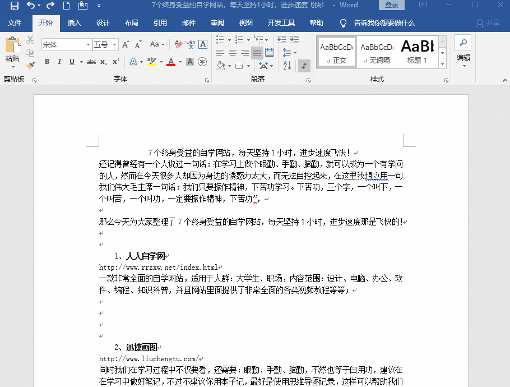Screen dimensions: 510x387
Task: Toggle center paragraph alignment
Action: click(231, 53)
